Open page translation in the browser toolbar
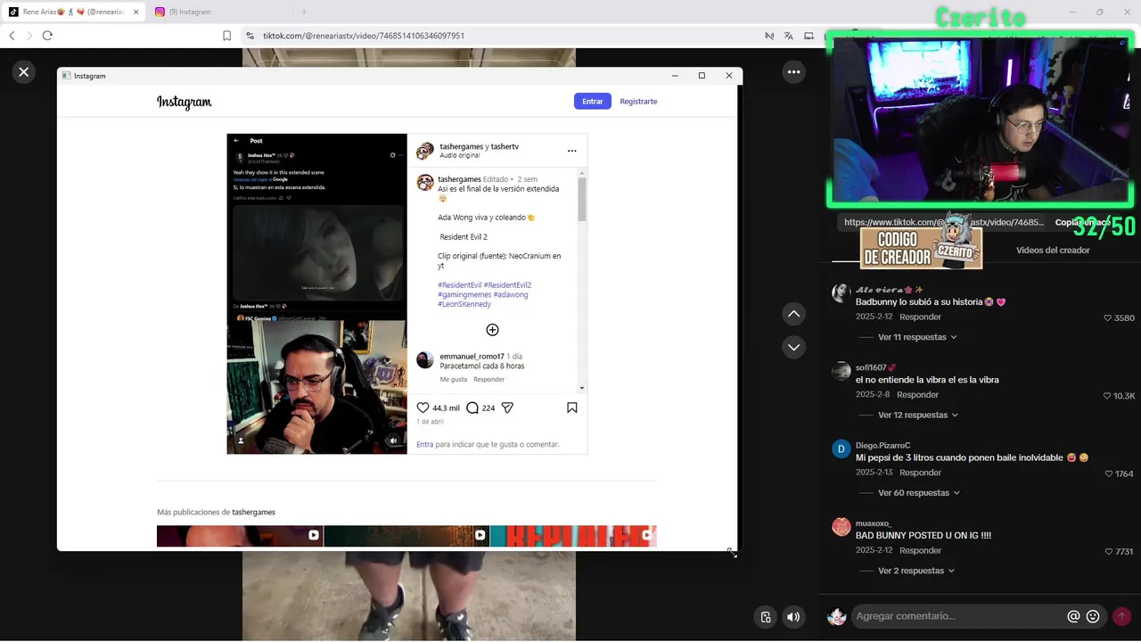1141x642 pixels. click(x=789, y=36)
